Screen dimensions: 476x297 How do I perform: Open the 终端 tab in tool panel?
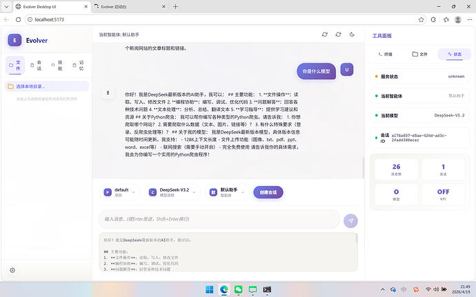[x=385, y=54]
